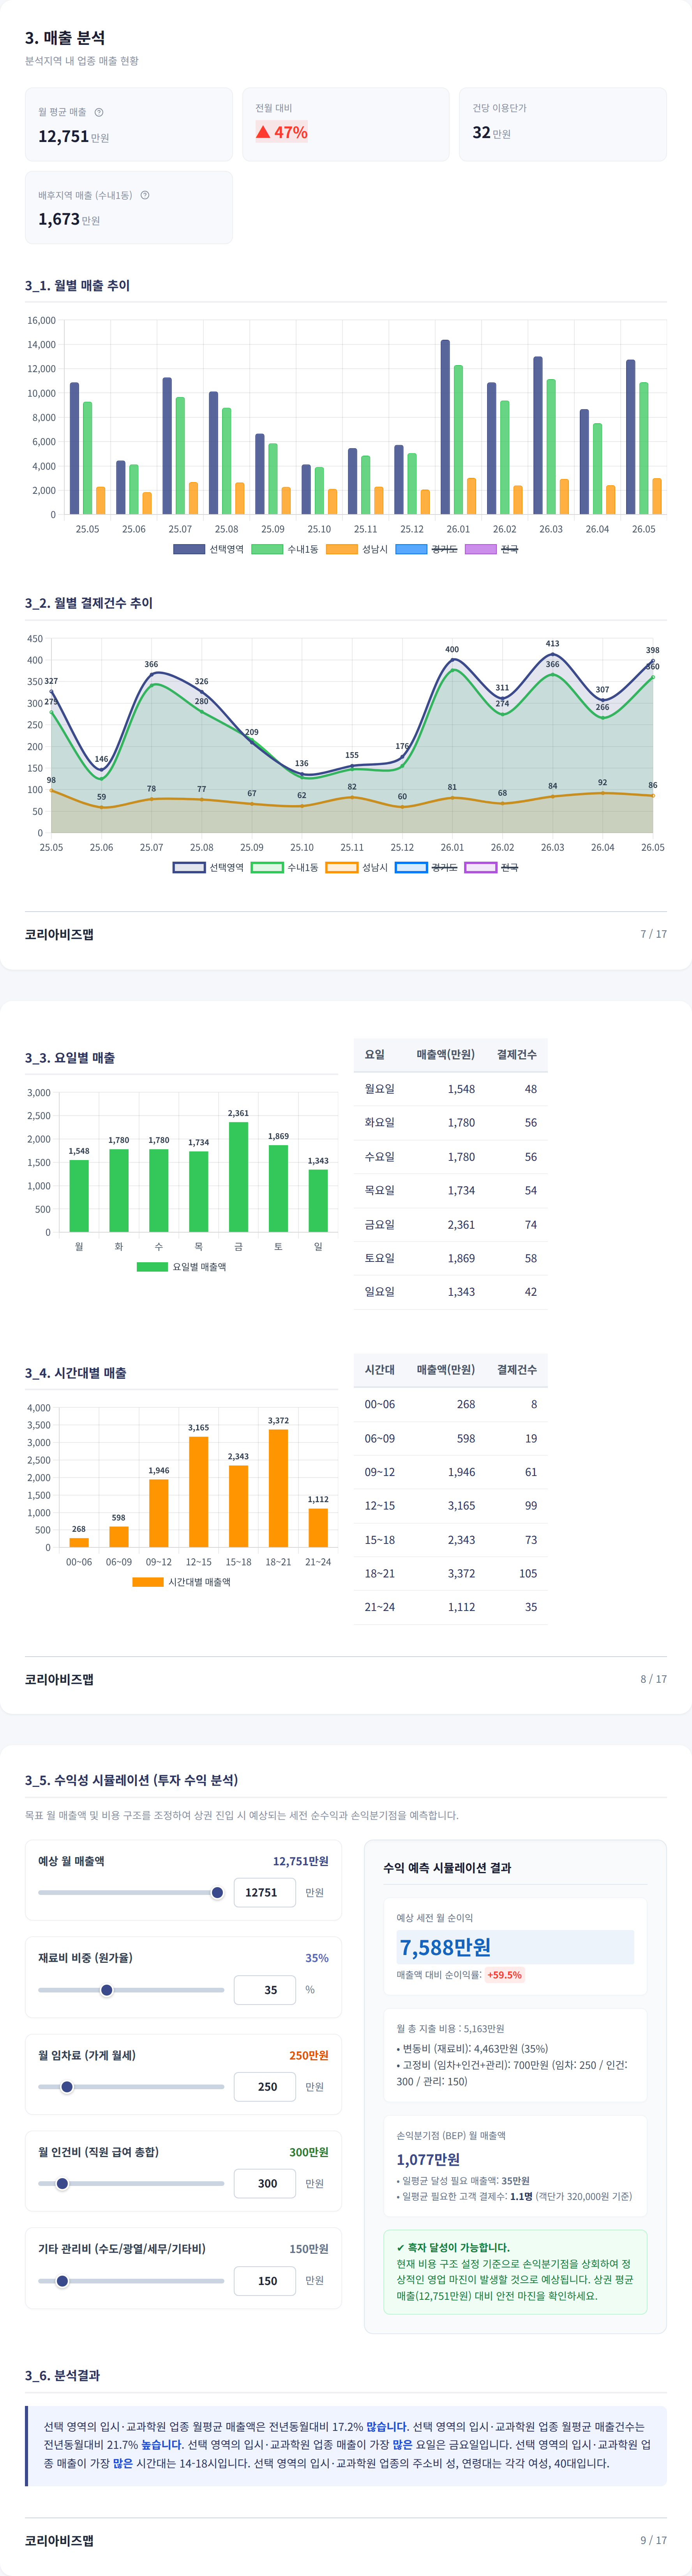Viewport: 692px width, 2576px height.
Task: Click the 재료비 비중 input showing 35
Action: (x=265, y=1990)
